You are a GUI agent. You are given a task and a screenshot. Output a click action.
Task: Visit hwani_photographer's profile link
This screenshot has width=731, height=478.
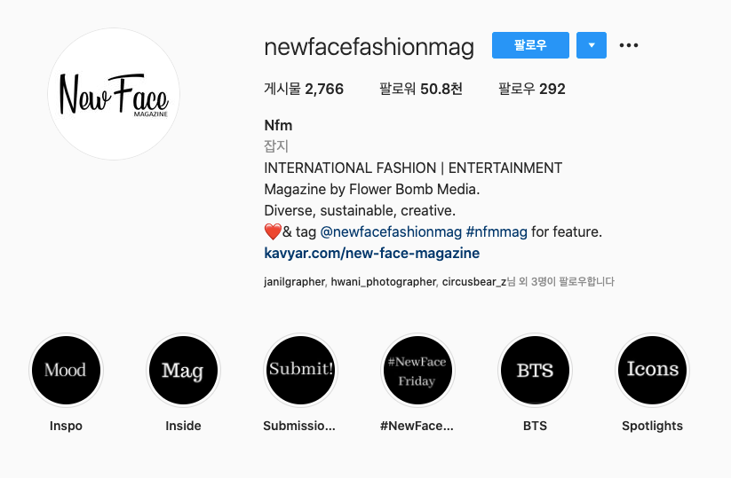[383, 282]
